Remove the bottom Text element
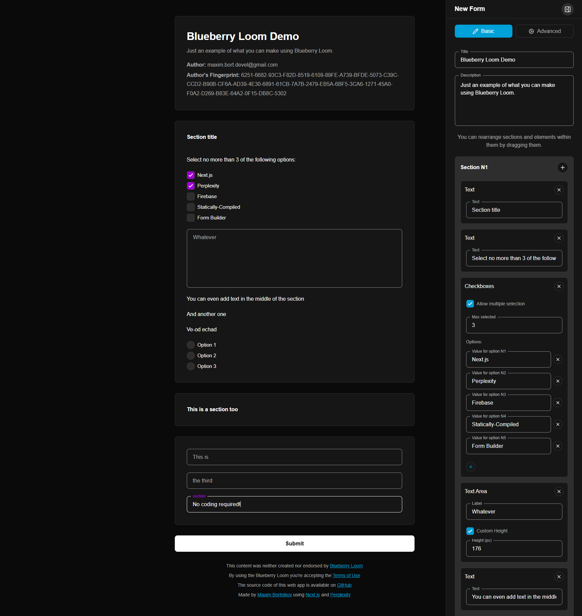 coord(559,577)
